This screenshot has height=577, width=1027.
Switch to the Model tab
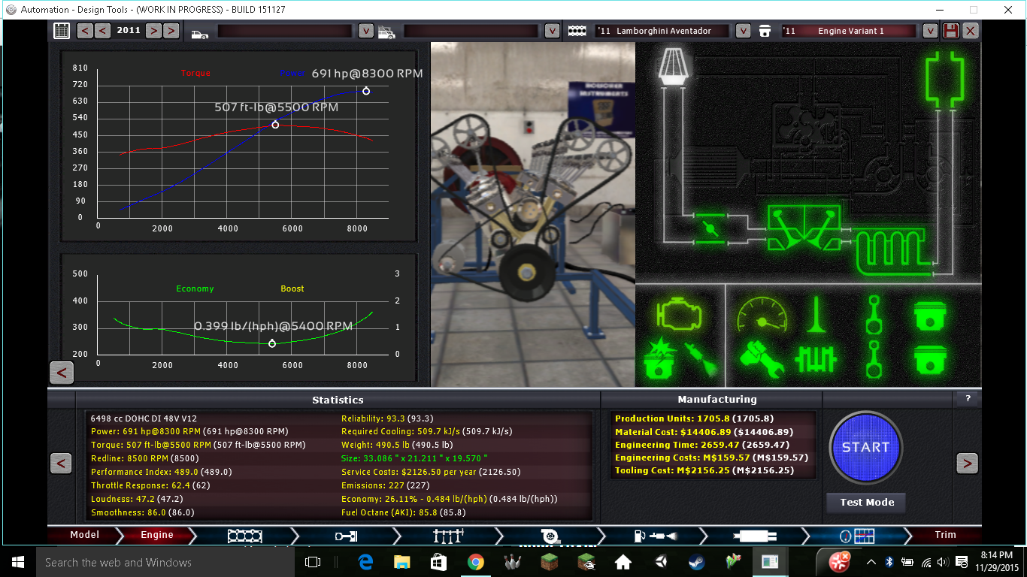pos(84,535)
